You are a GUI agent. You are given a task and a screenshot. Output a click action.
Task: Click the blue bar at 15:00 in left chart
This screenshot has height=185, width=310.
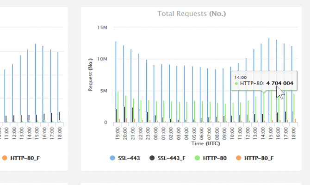[x=35, y=83]
